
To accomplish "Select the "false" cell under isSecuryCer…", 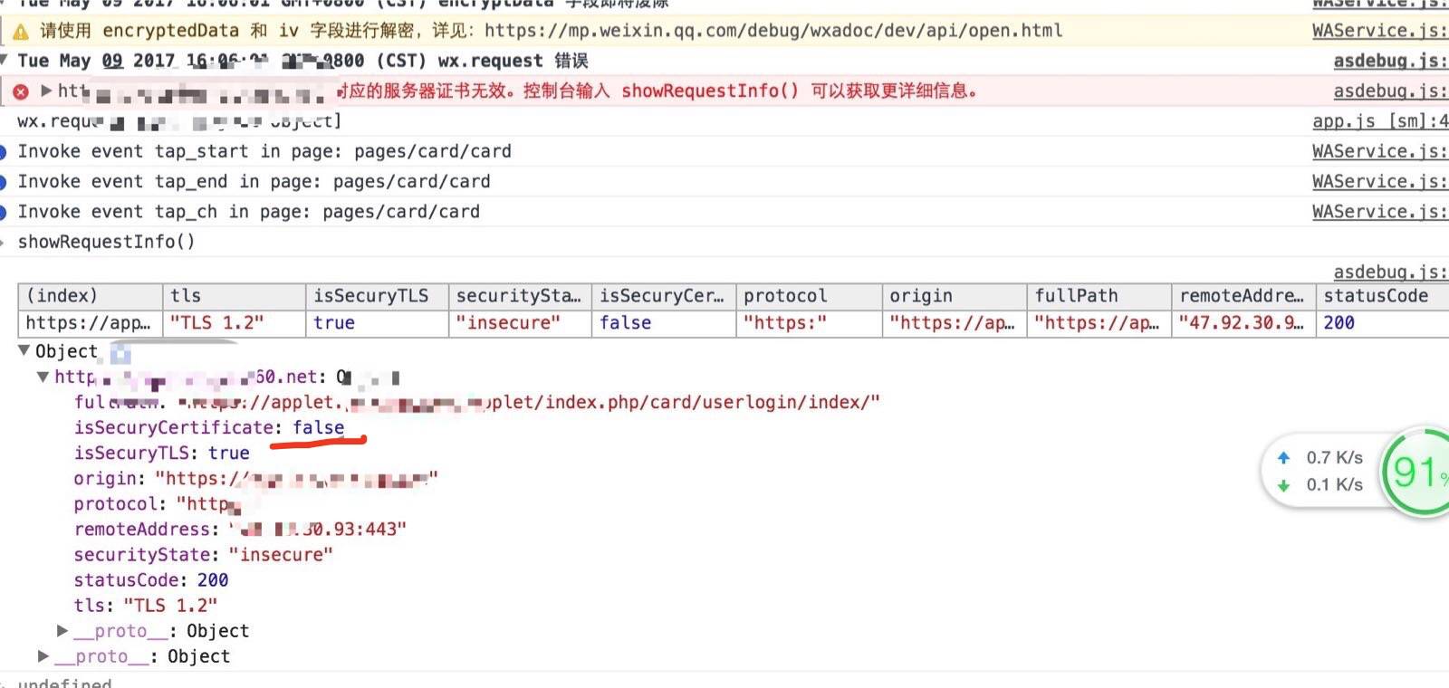I will pos(664,323).
